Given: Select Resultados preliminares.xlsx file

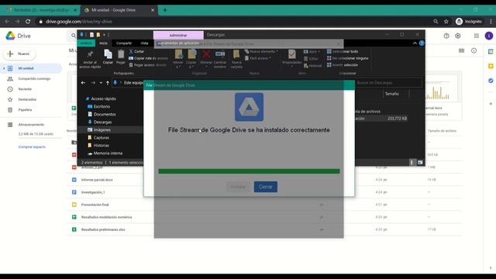Looking at the screenshot, I should tap(265, 229).
